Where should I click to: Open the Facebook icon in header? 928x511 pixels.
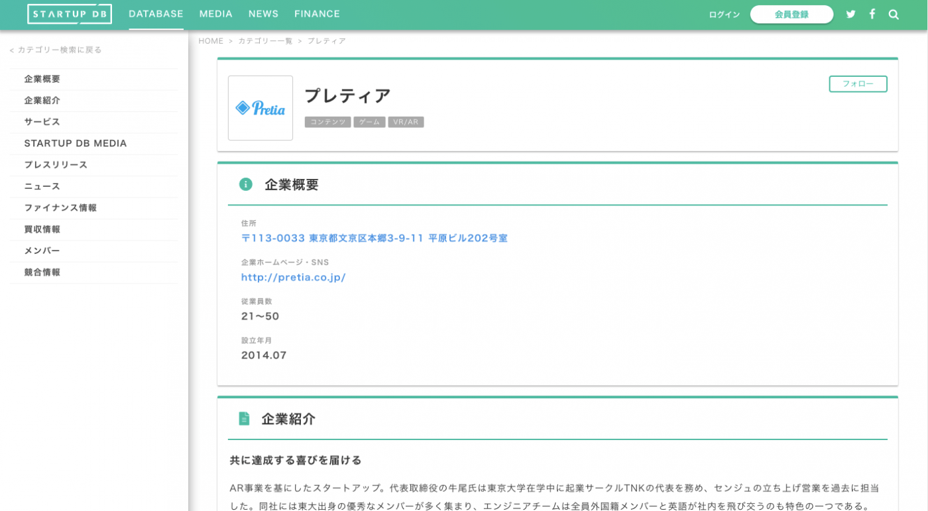(x=872, y=14)
